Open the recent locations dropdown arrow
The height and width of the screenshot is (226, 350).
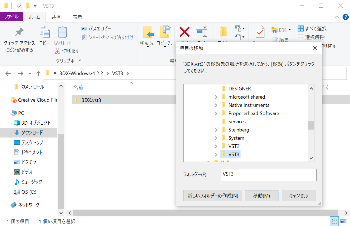click(30, 74)
